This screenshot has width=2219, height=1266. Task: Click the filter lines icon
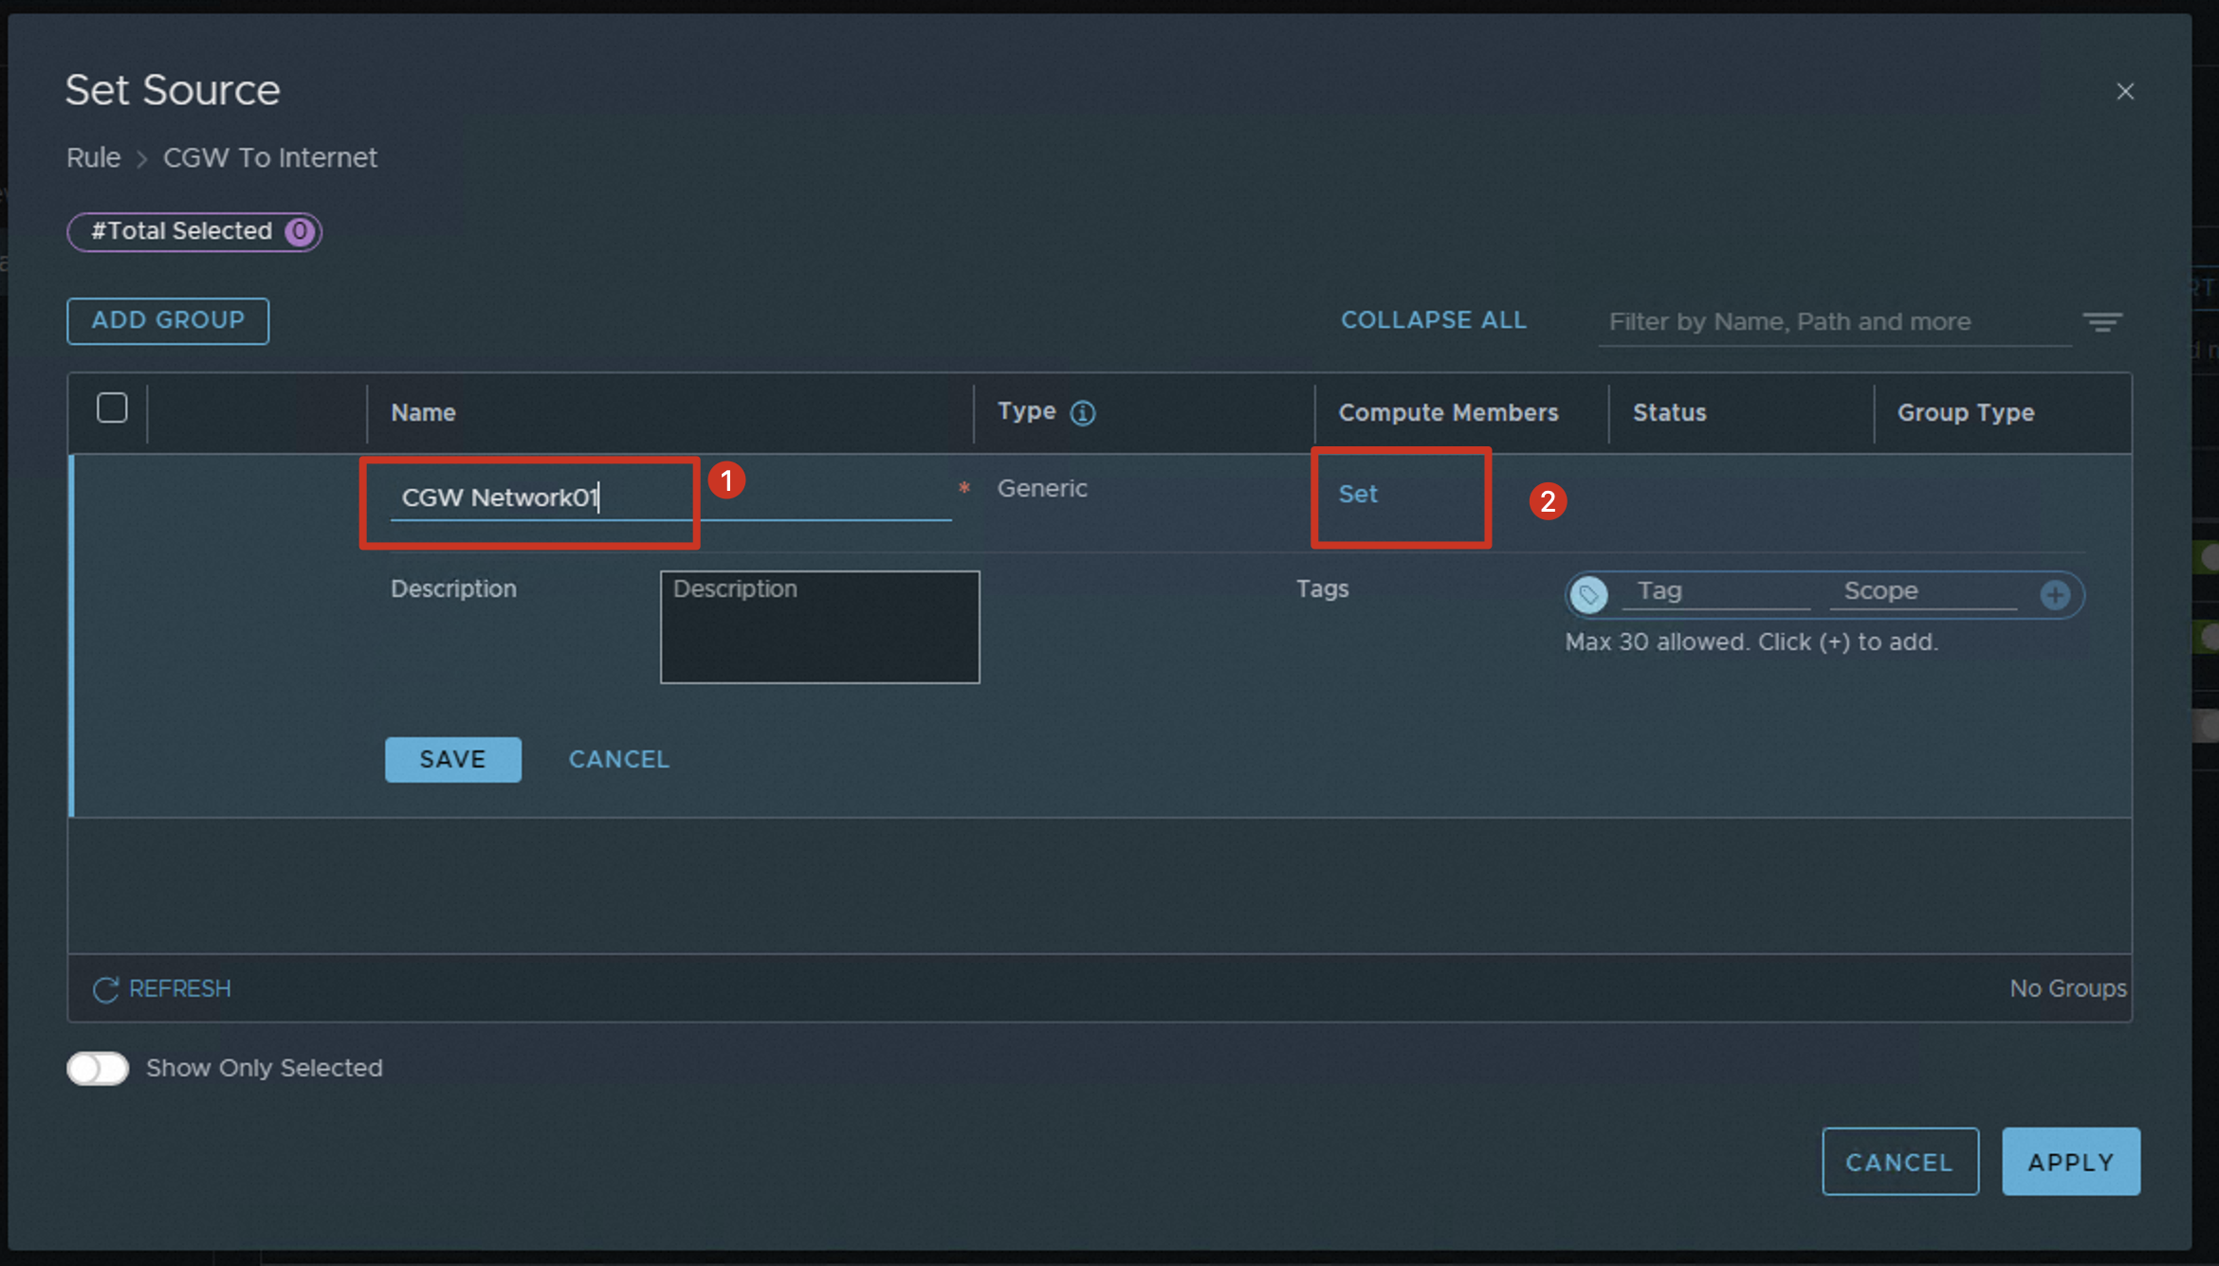click(x=2101, y=323)
